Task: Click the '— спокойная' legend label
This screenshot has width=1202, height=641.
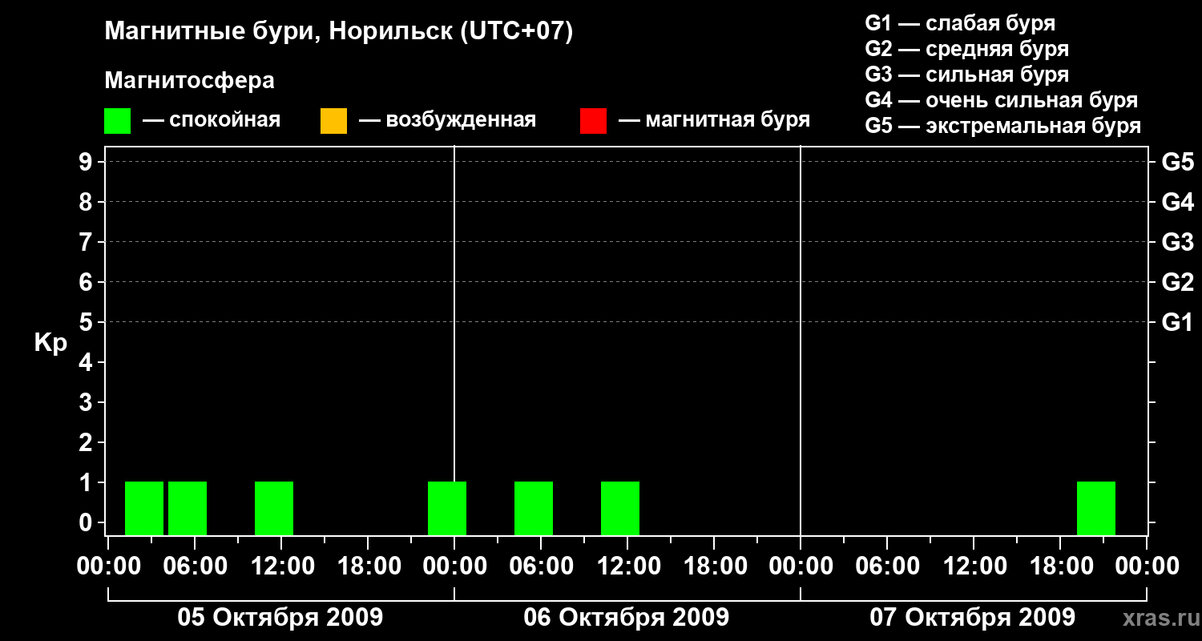Action: (212, 120)
